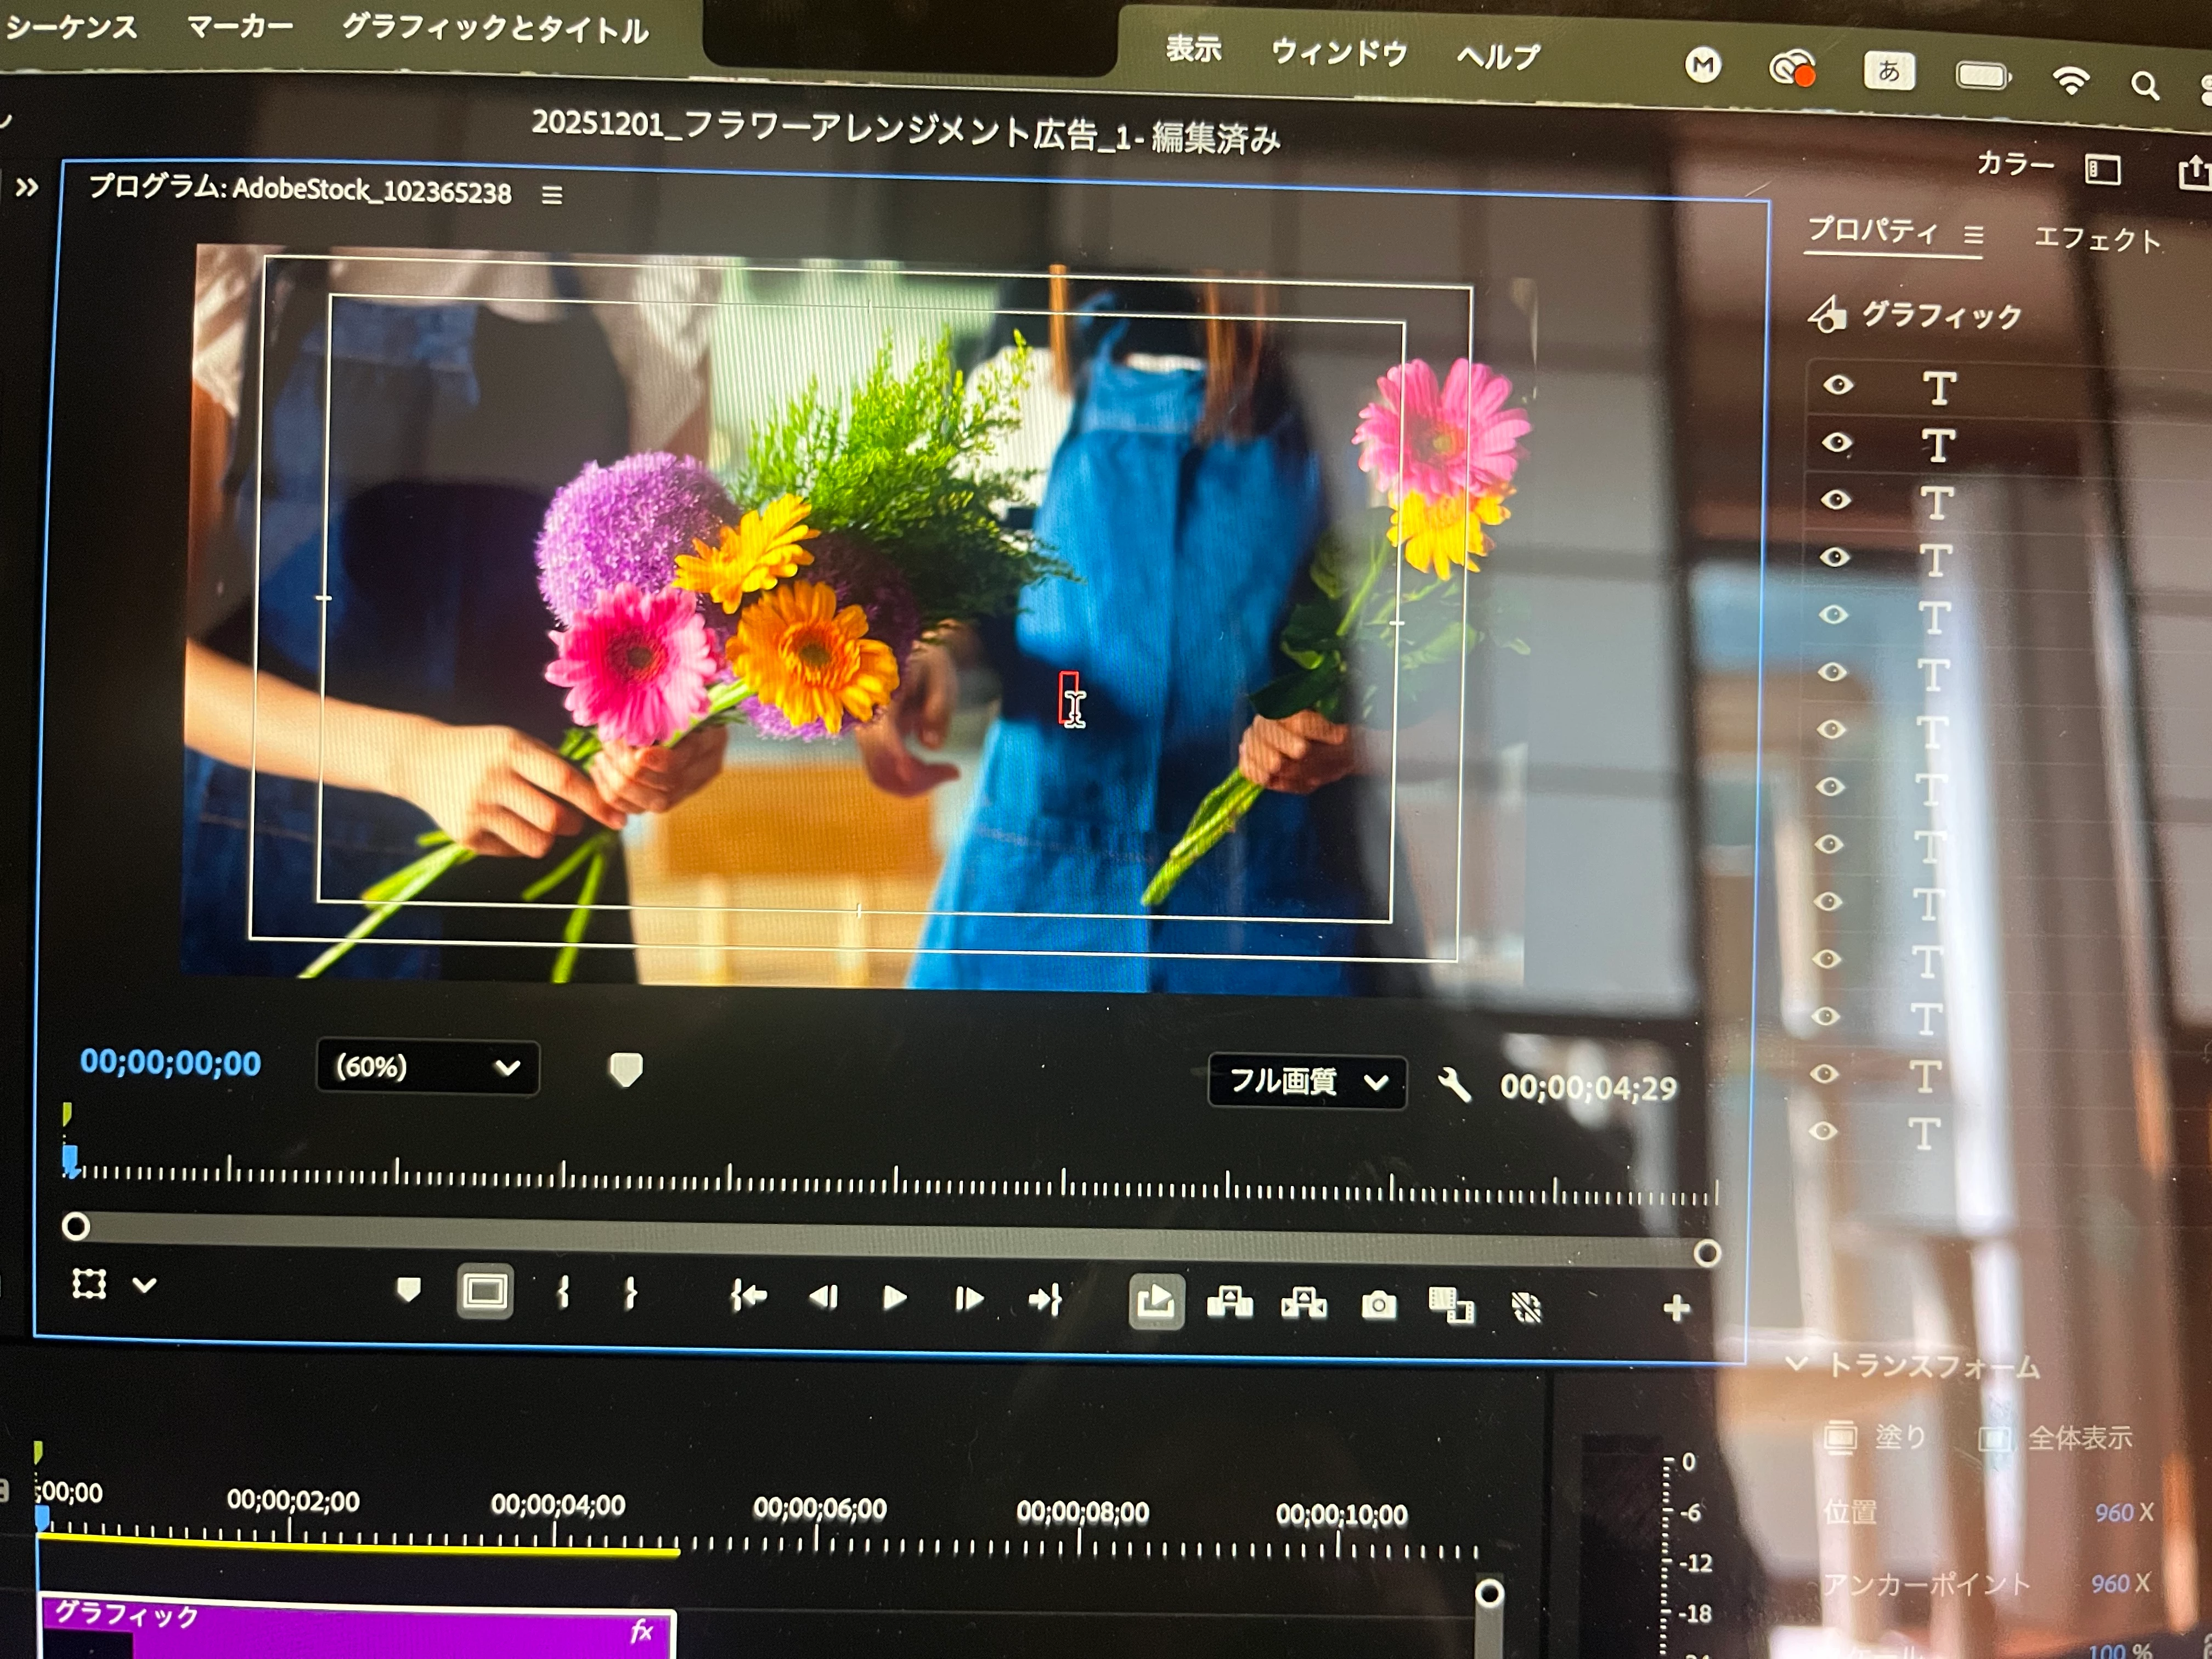
Task: Switch to the プロパティ tab
Action: click(x=1873, y=230)
